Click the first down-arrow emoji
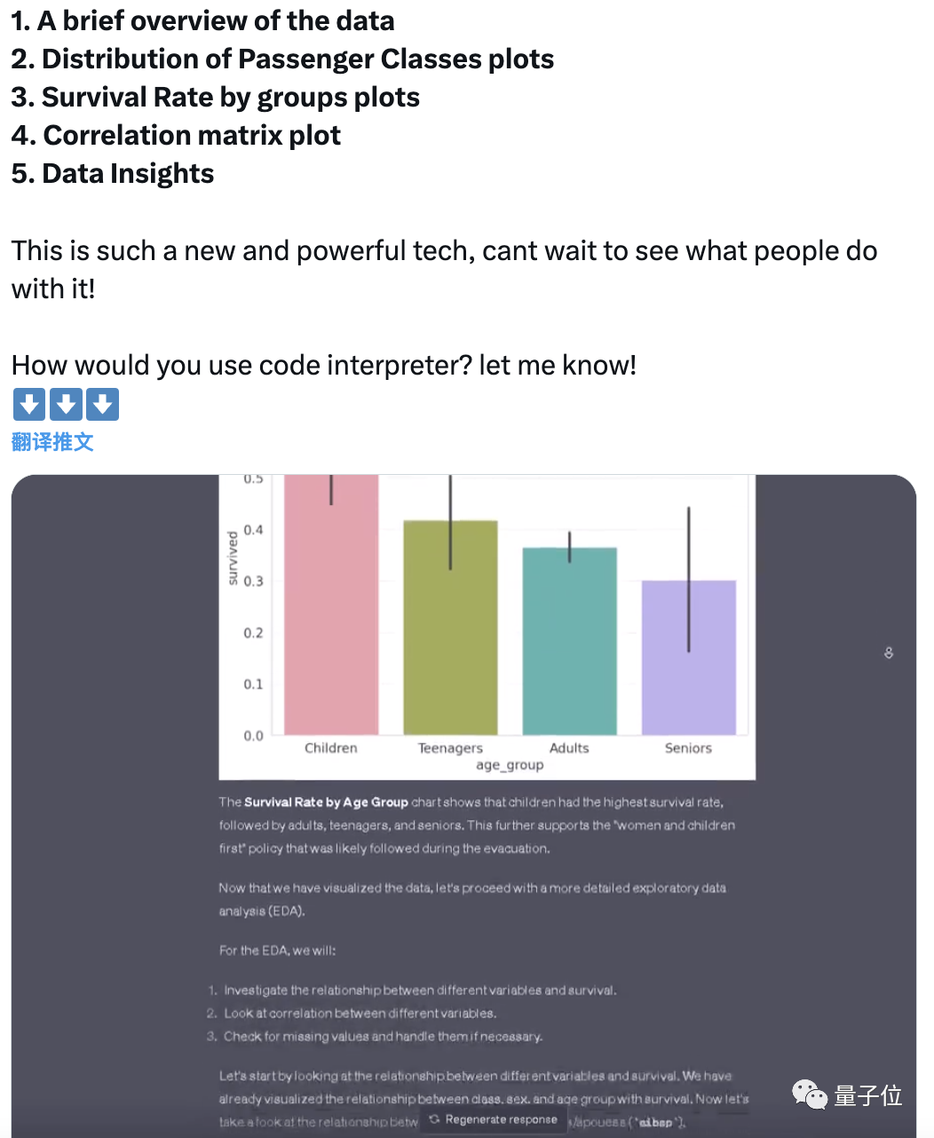Viewport: 934px width, 1138px height. click(29, 405)
